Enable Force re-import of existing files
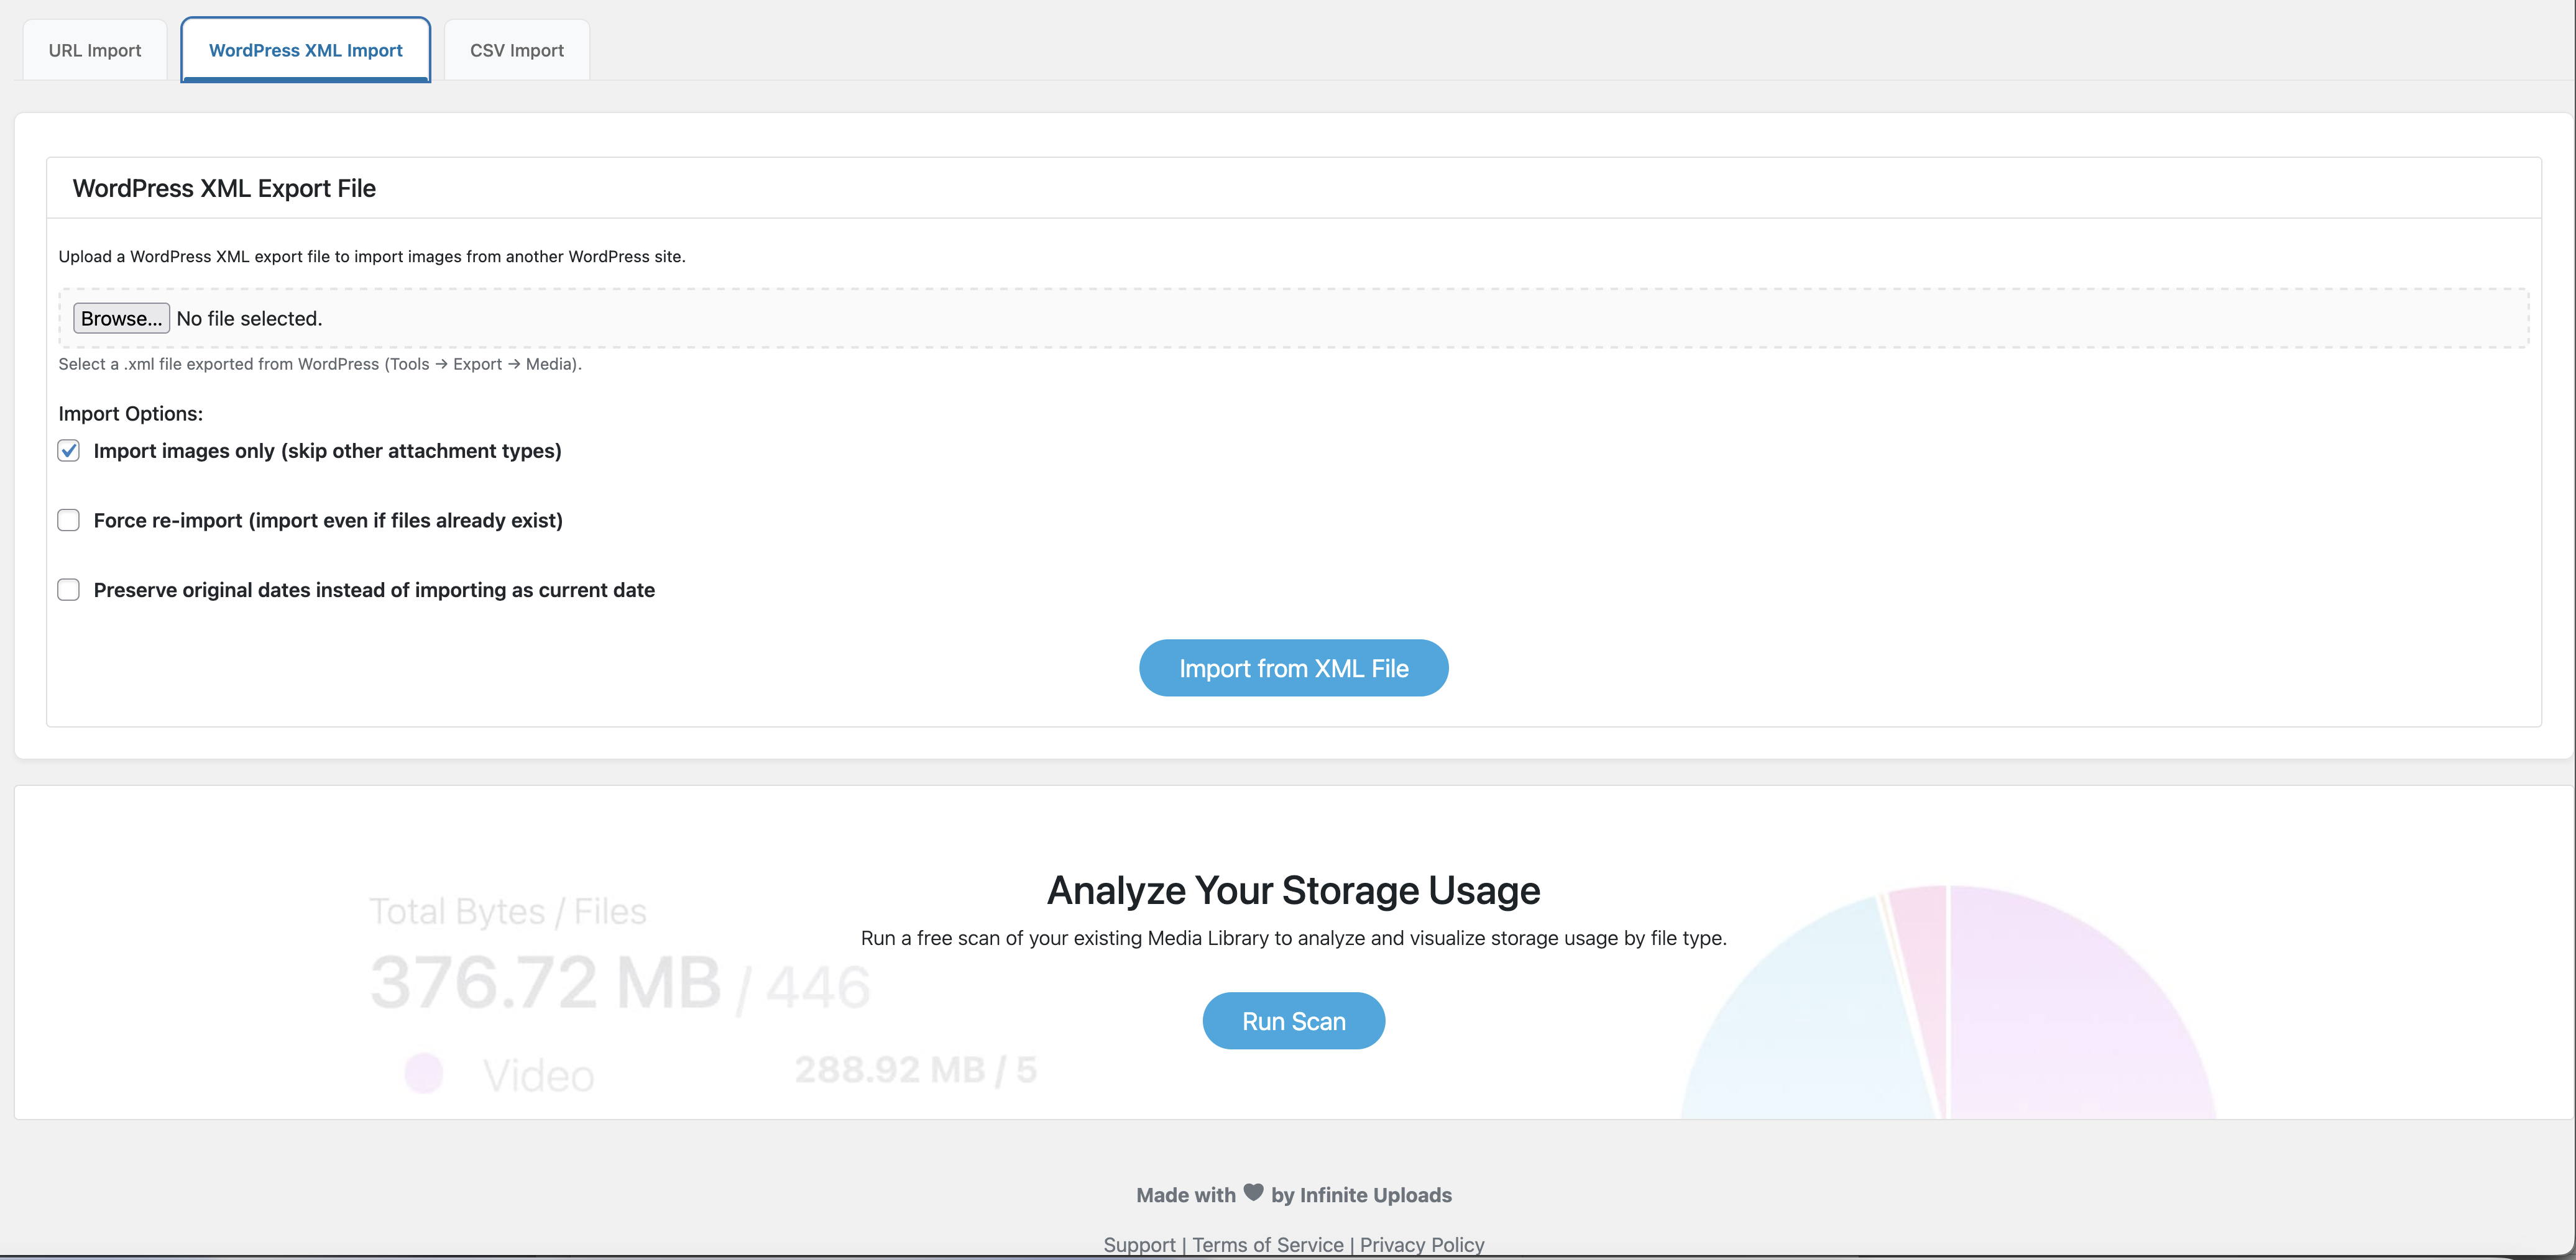The width and height of the screenshot is (2576, 1260). coord(68,519)
